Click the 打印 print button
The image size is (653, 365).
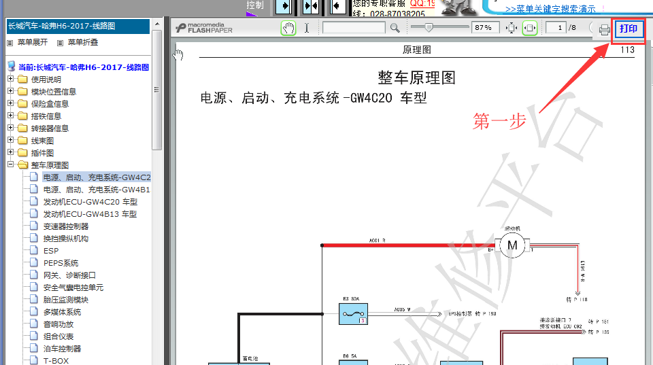629,29
